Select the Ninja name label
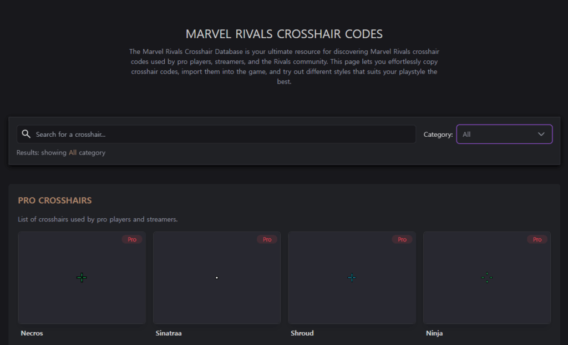This screenshot has height=345, width=568. tap(434, 333)
